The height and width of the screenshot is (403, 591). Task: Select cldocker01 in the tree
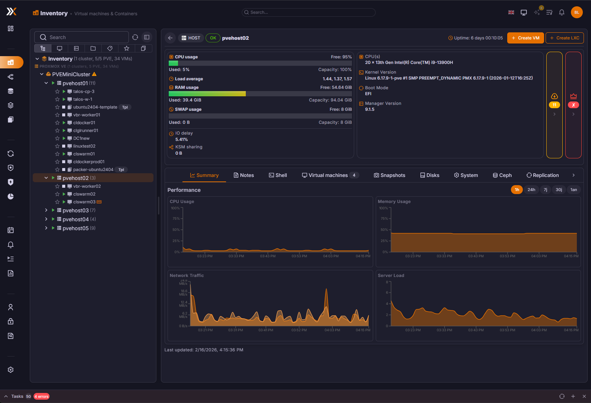click(84, 123)
